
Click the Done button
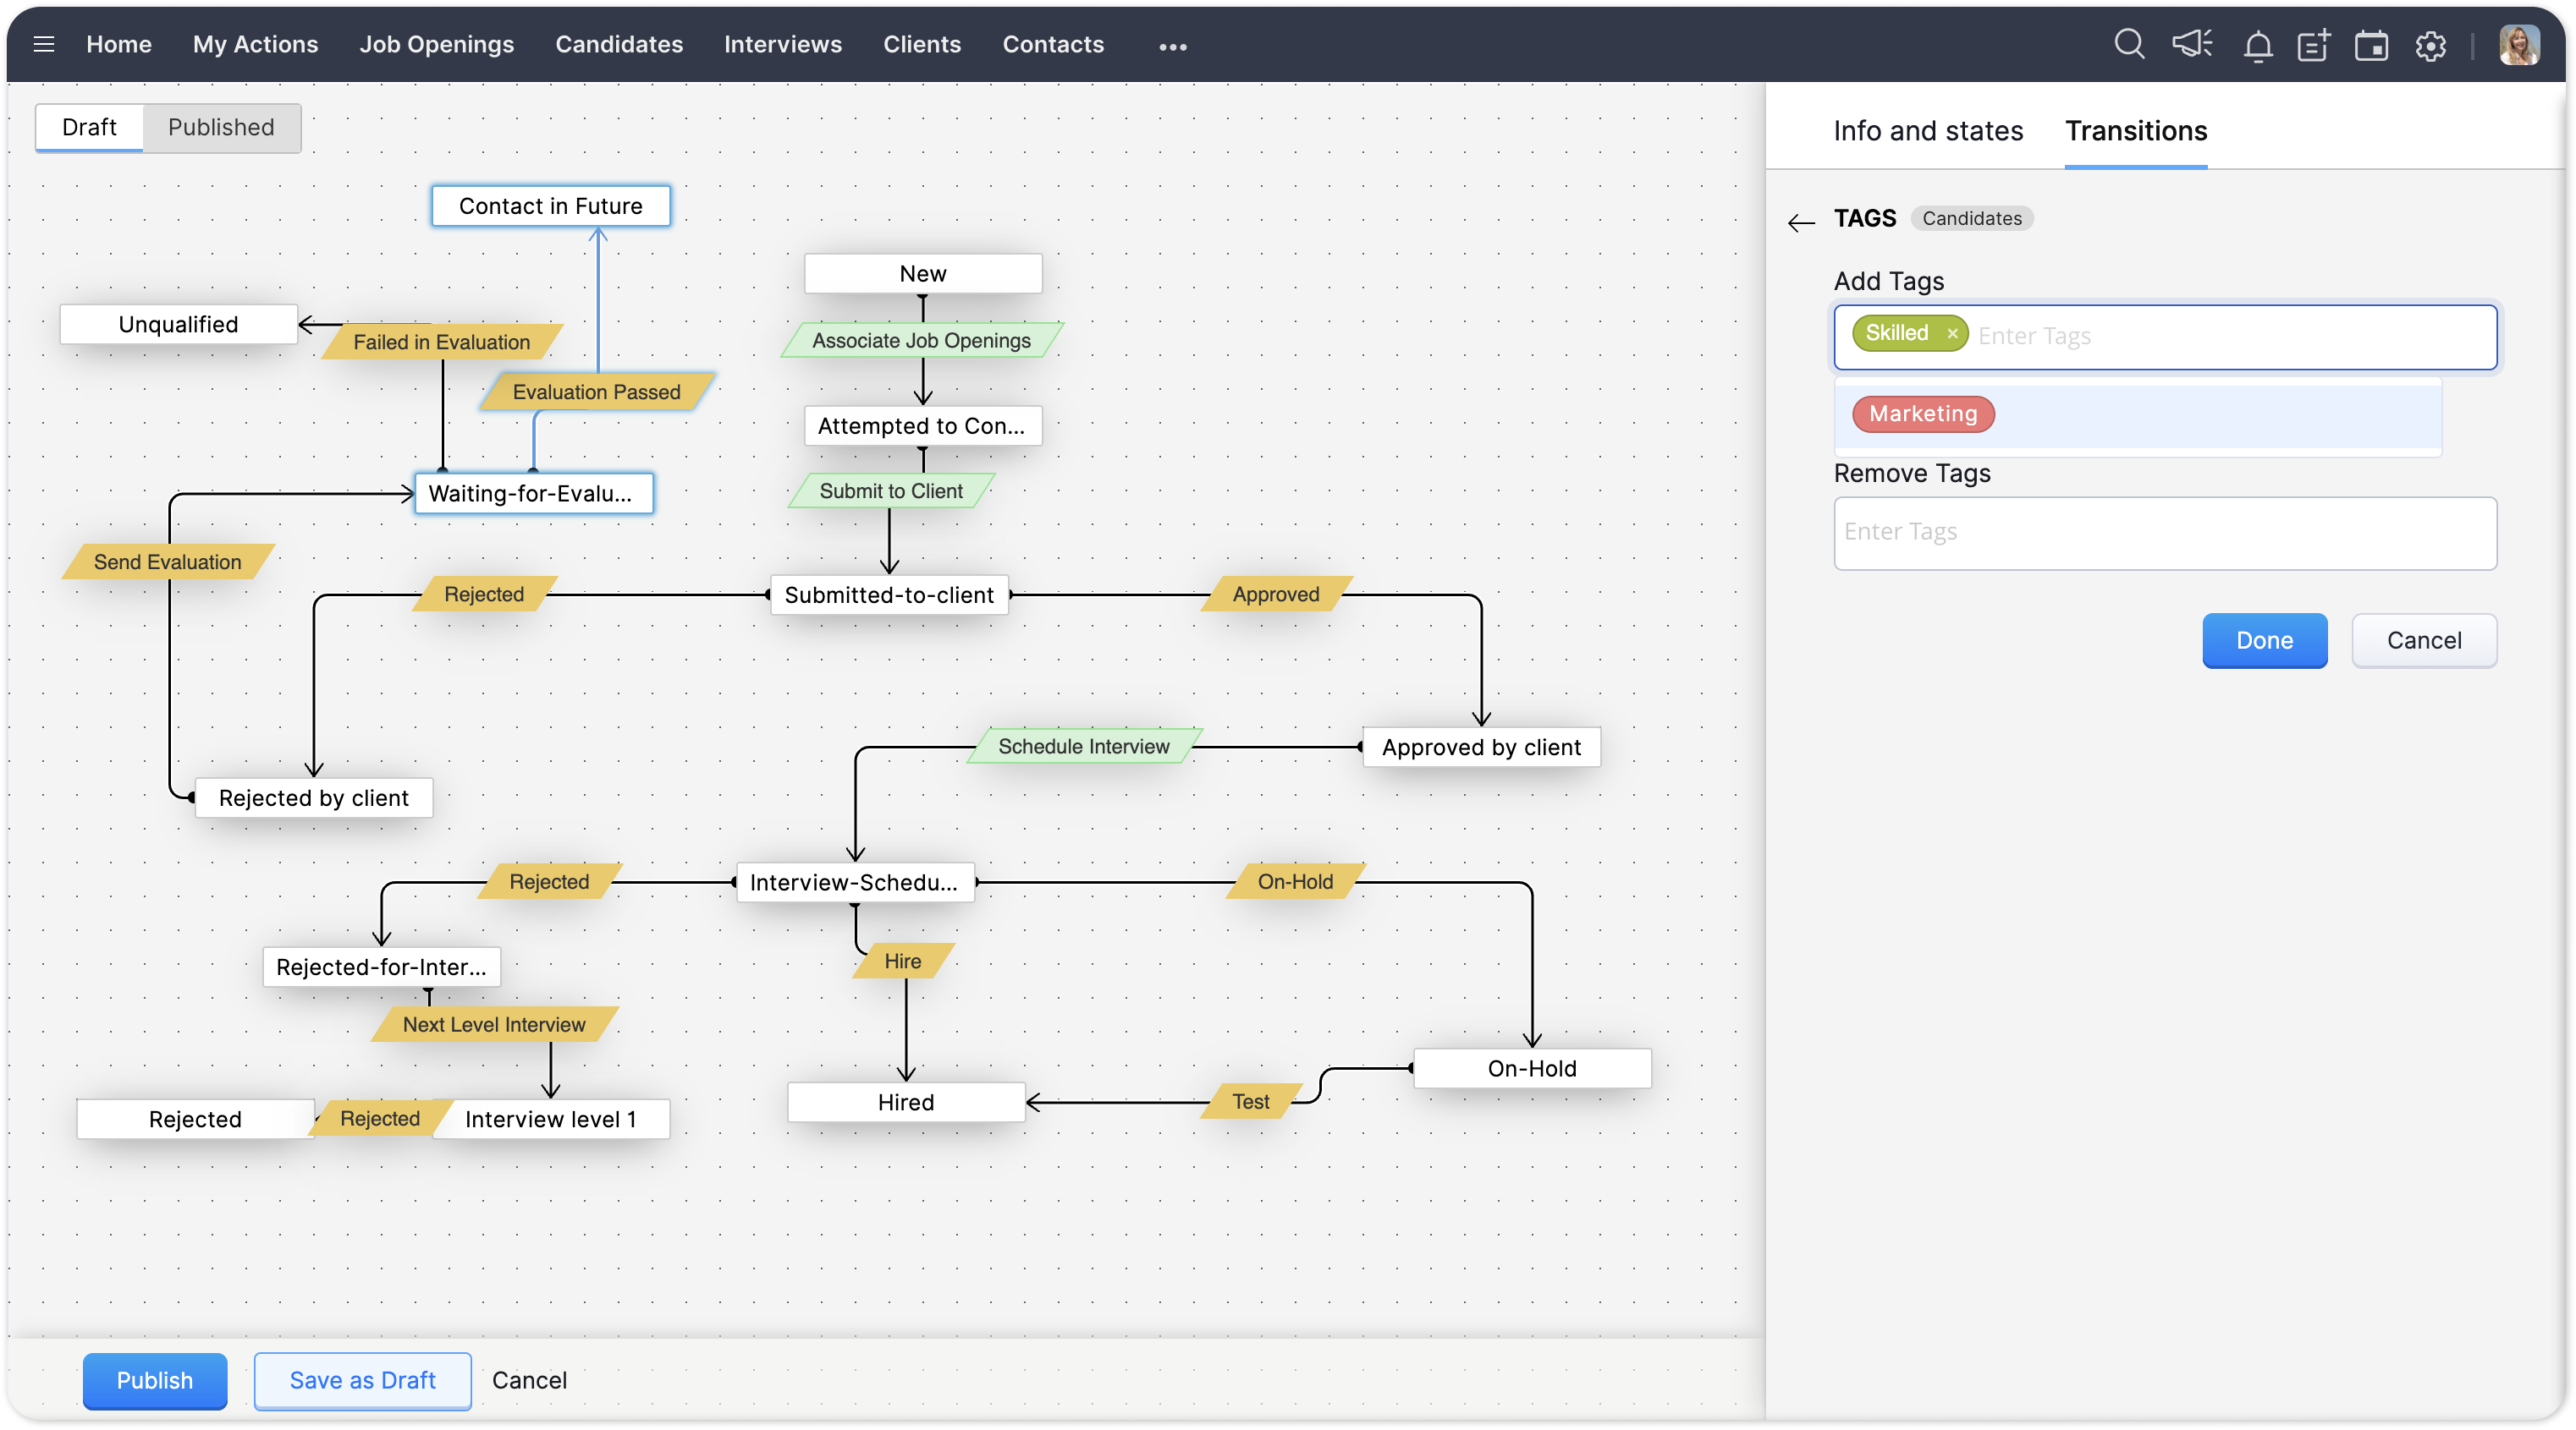pos(2264,640)
